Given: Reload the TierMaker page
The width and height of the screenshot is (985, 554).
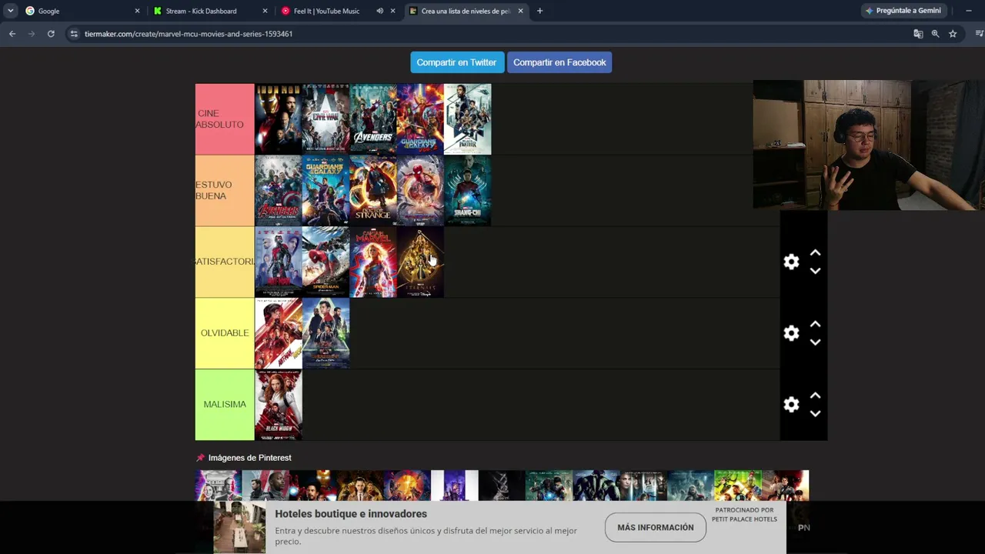Looking at the screenshot, I should pyautogui.click(x=51, y=34).
